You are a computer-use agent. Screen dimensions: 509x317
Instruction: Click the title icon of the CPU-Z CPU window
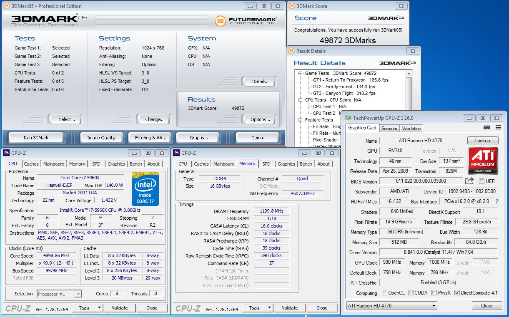[6, 153]
